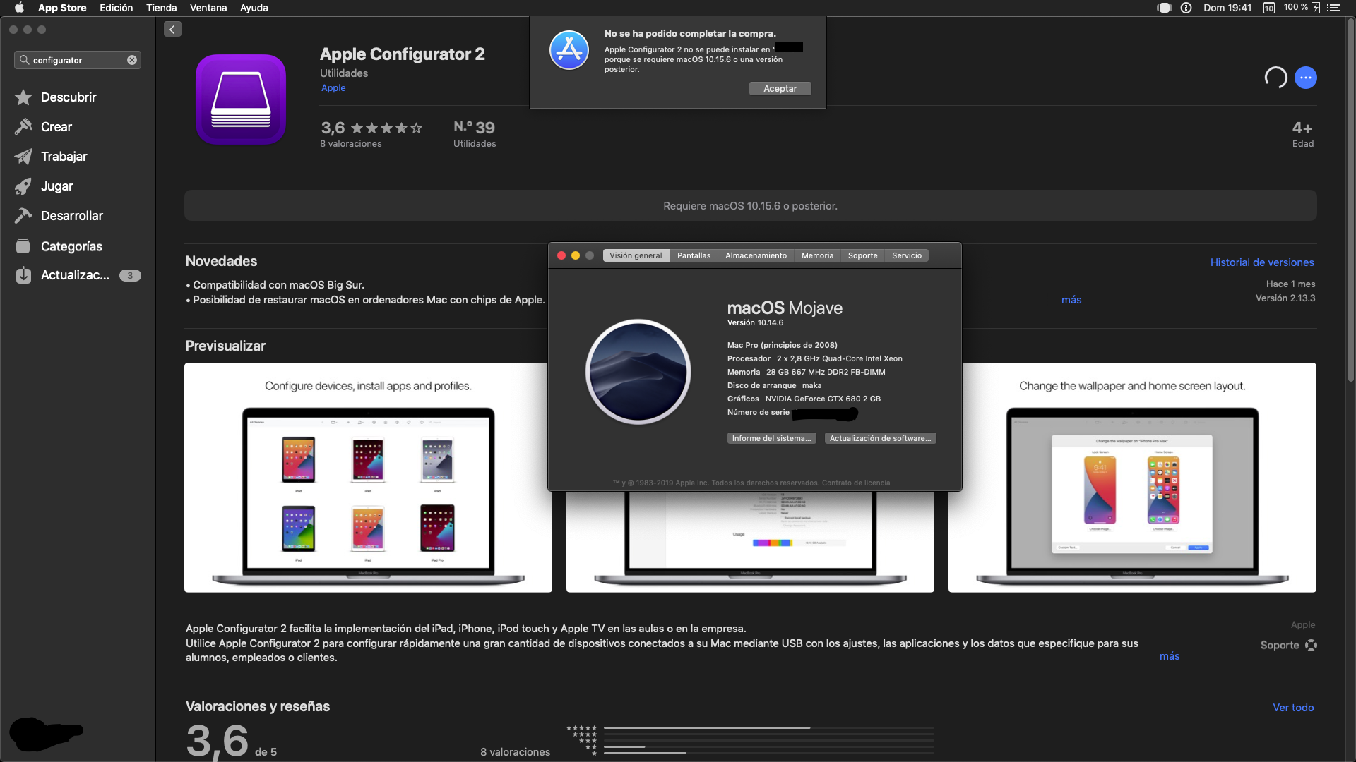This screenshot has height=762, width=1356.
Task: Open Actualizaciones download icon
Action: tap(23, 275)
